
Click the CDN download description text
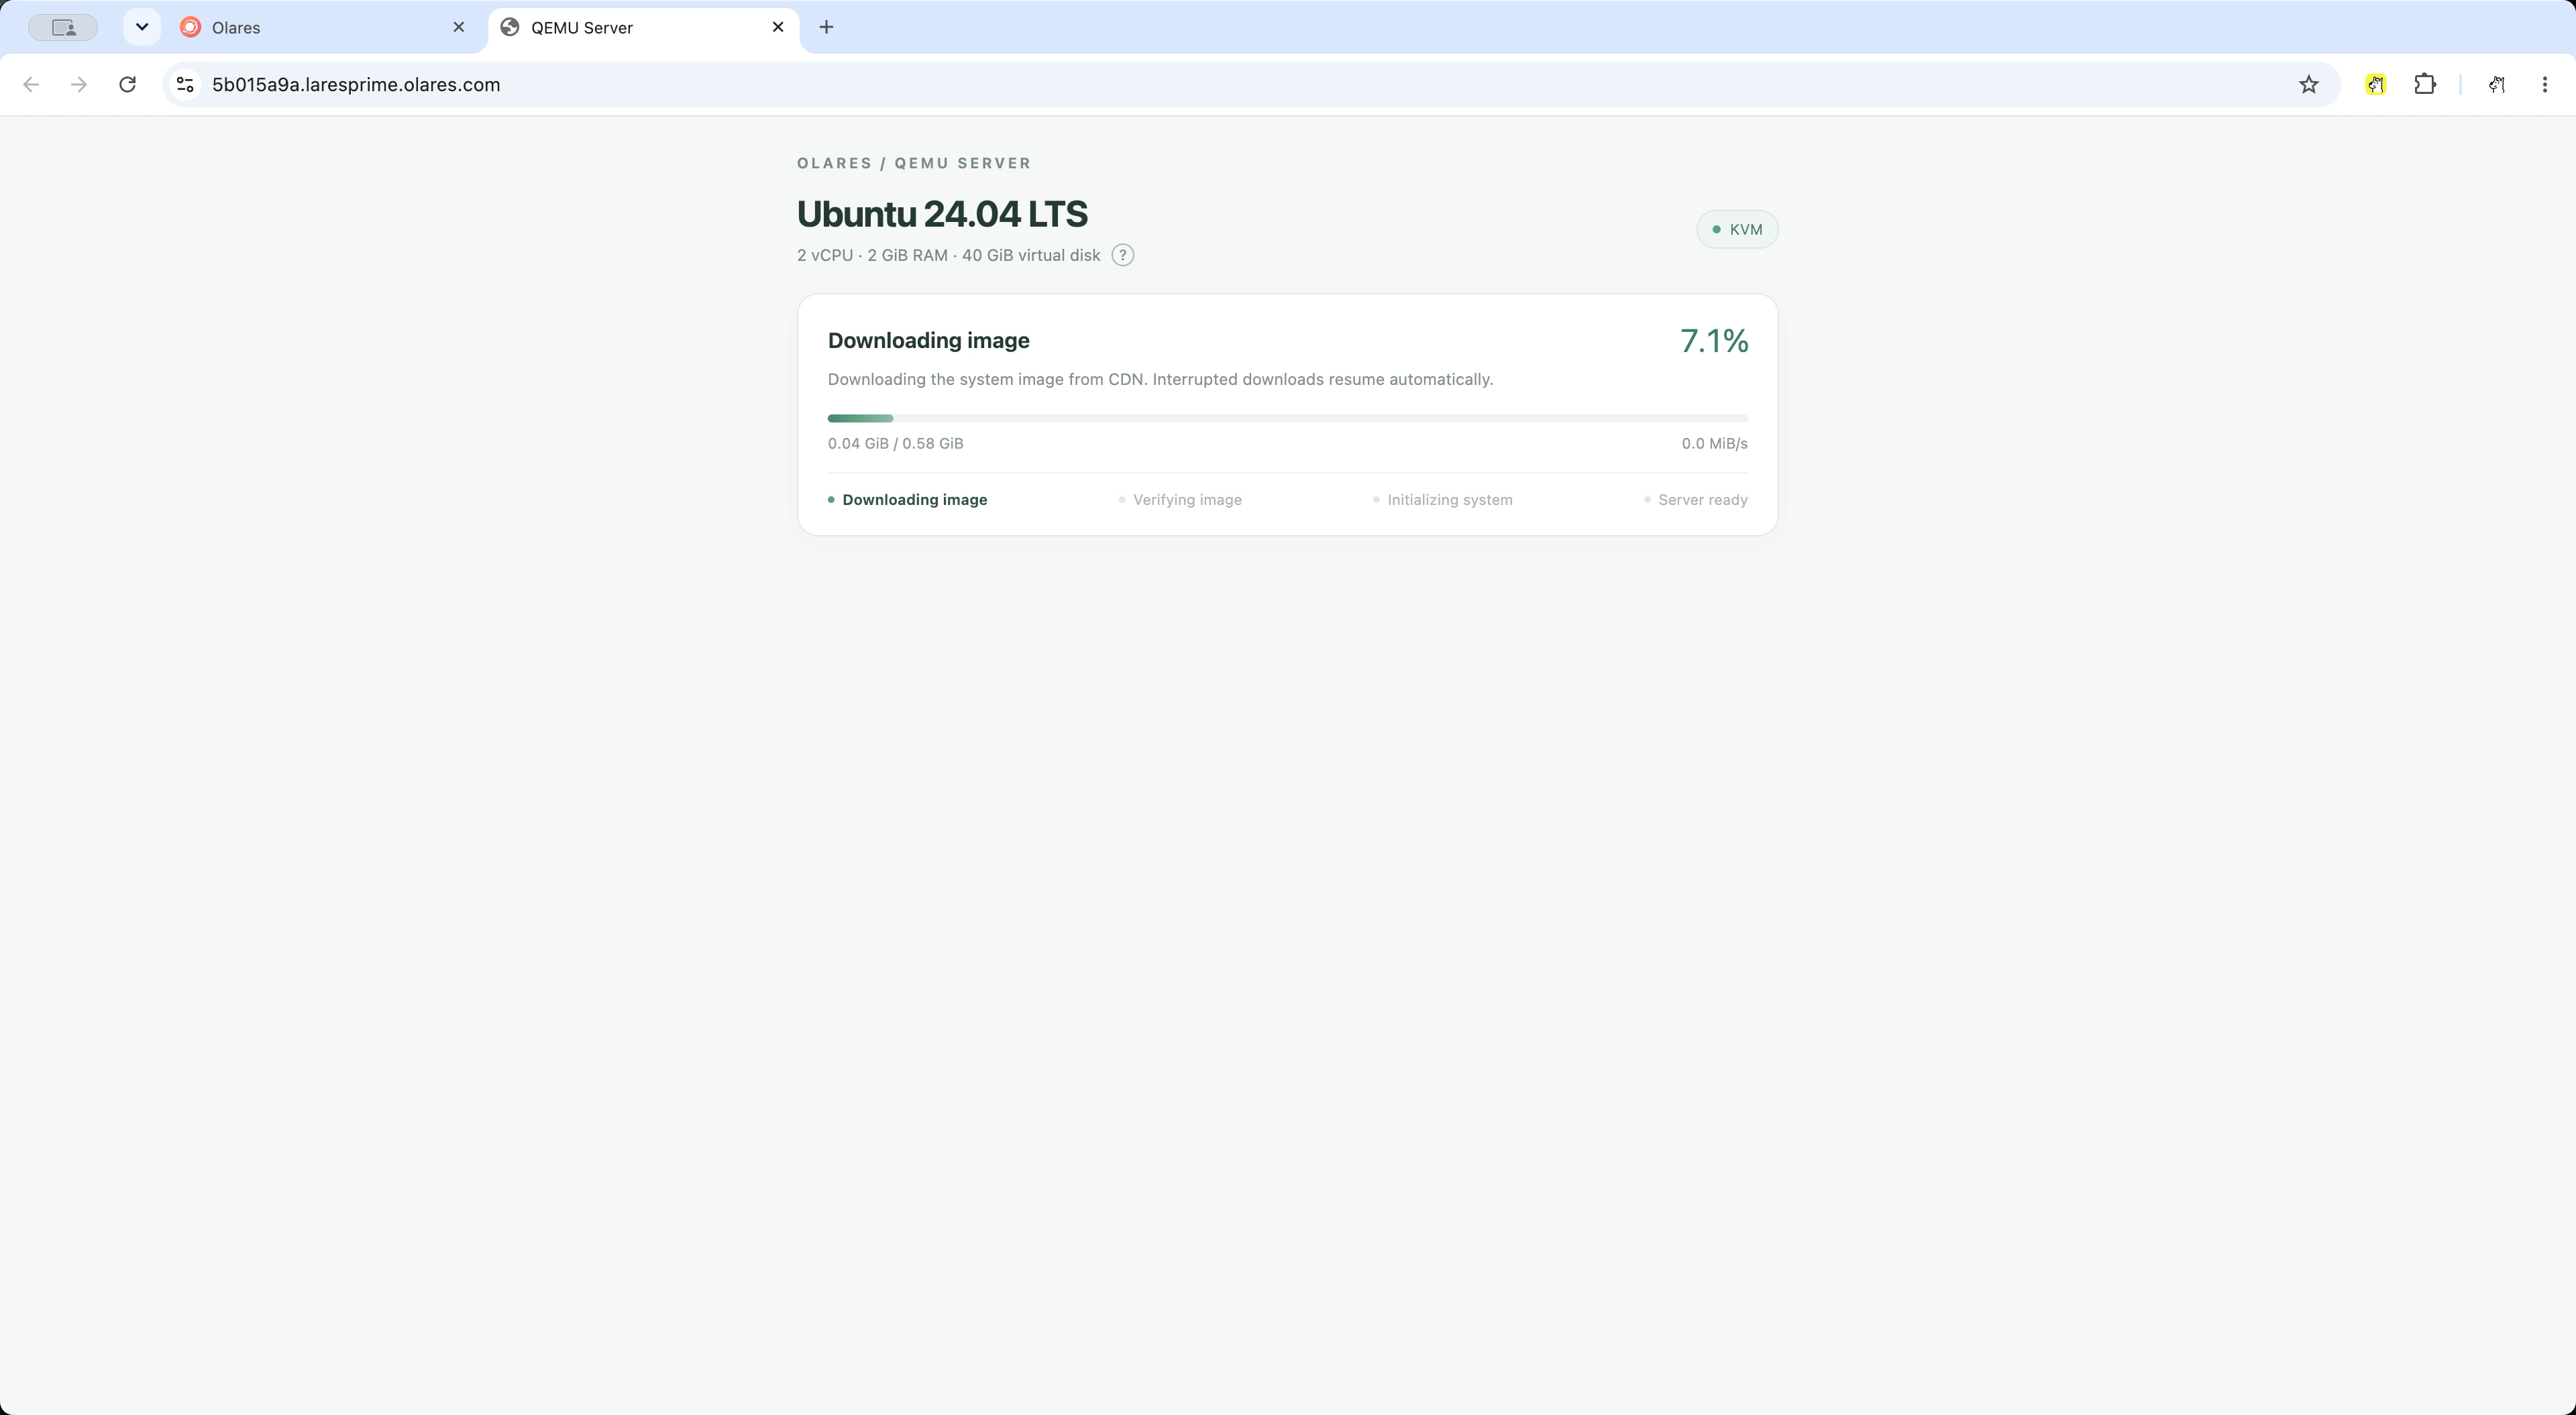click(x=1160, y=379)
